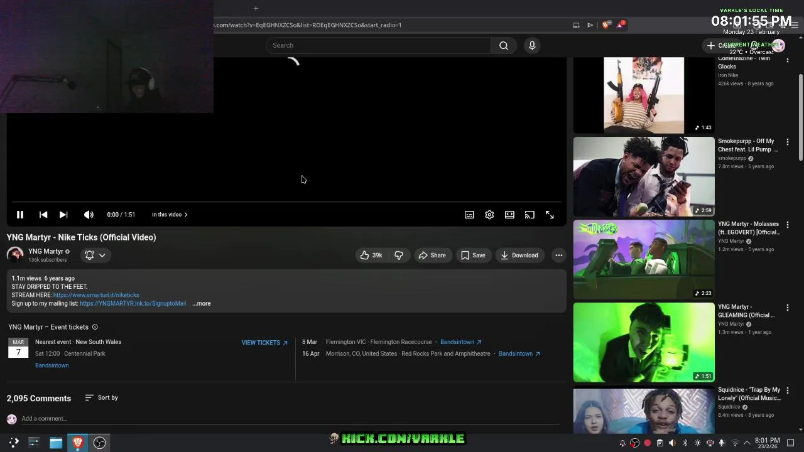This screenshot has height=452, width=804.
Task: Open notification bell dropdown for YNG Martyr
Action: point(95,256)
